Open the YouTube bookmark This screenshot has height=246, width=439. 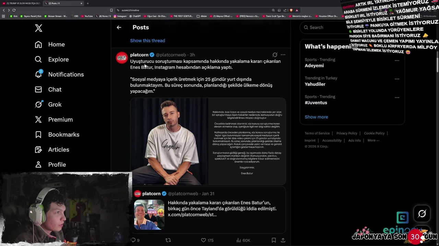(87, 16)
